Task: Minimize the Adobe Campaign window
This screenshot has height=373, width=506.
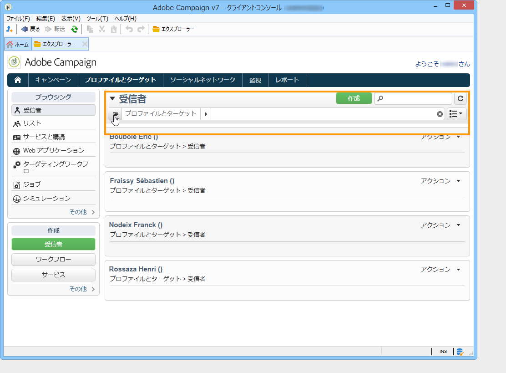Action: [435, 5]
